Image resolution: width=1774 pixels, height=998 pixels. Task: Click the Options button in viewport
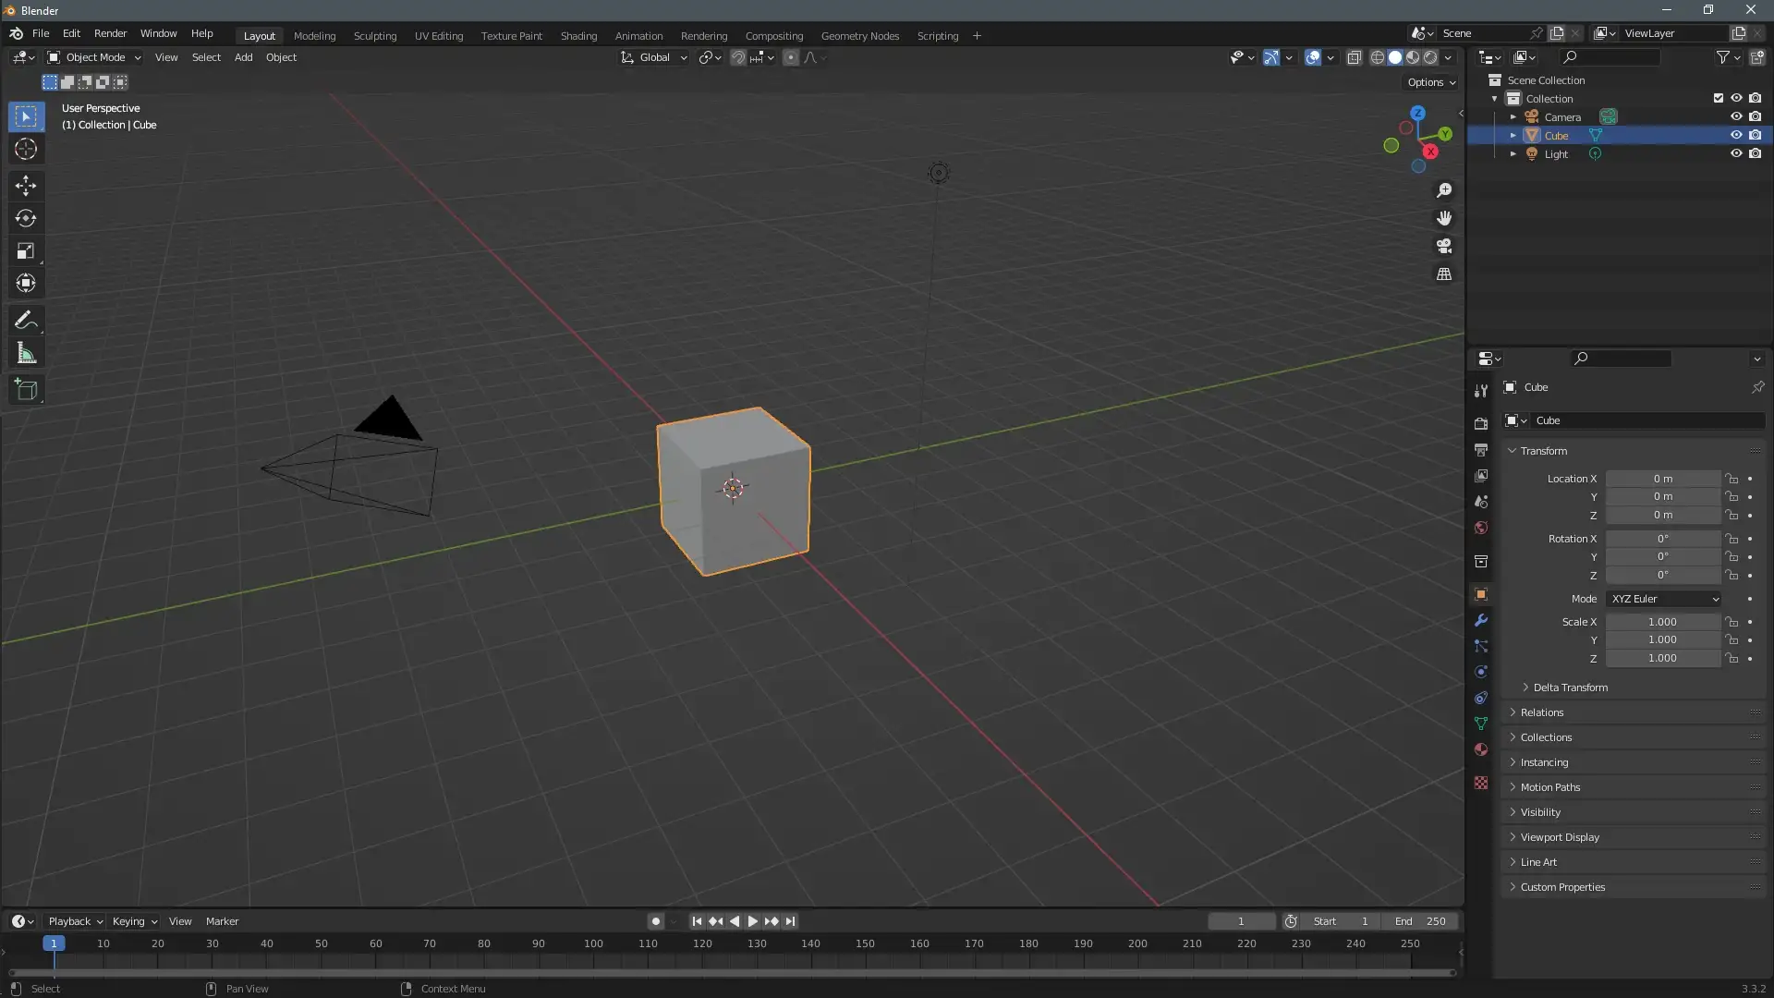pyautogui.click(x=1431, y=82)
